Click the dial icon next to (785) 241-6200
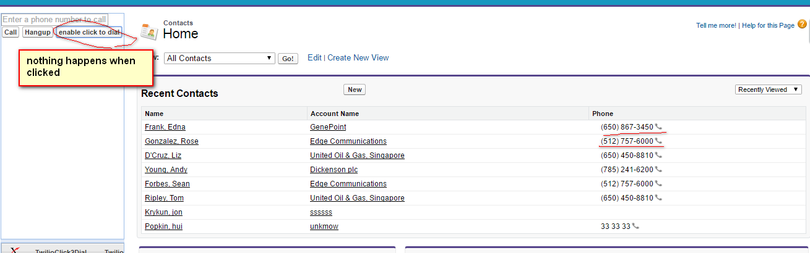 (x=658, y=170)
